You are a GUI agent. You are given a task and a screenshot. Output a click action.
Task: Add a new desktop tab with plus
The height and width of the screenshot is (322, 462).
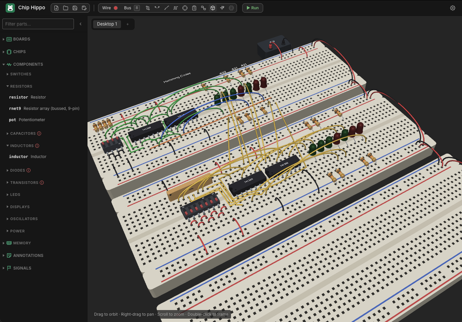[128, 24]
